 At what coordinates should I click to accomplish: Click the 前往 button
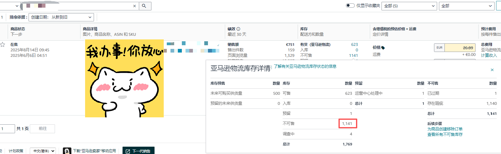pos(43,129)
